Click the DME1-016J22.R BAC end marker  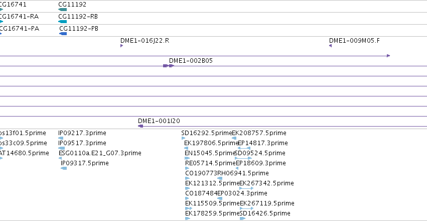point(122,46)
